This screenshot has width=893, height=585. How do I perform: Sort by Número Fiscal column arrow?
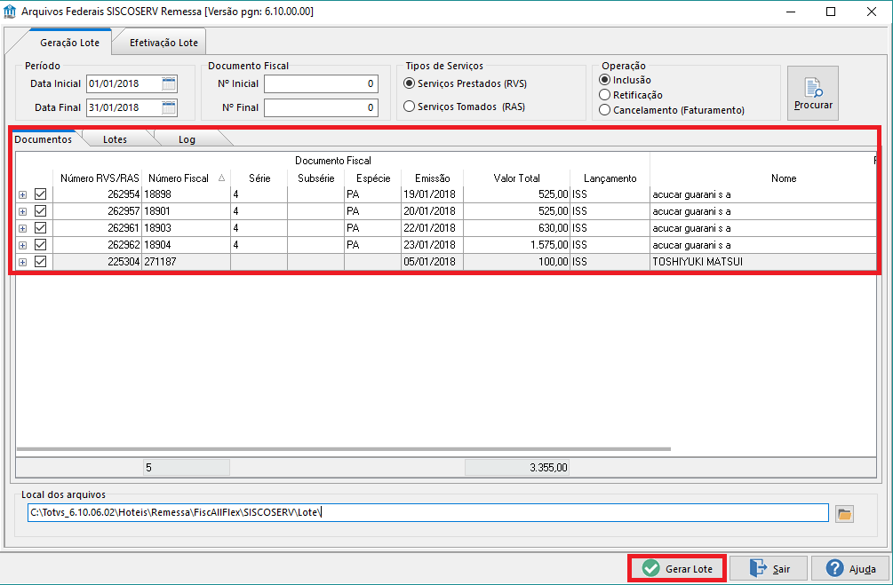(221, 178)
